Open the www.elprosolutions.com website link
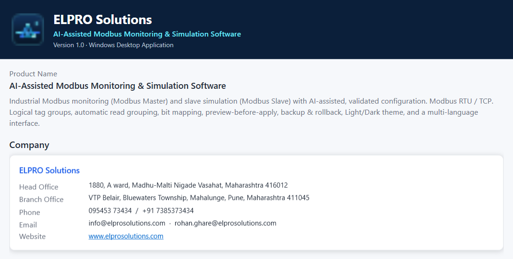The height and width of the screenshot is (259, 513). [126, 236]
